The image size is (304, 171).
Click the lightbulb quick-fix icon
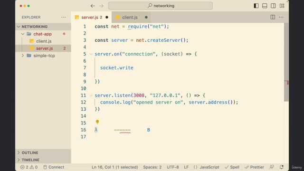[97, 122]
